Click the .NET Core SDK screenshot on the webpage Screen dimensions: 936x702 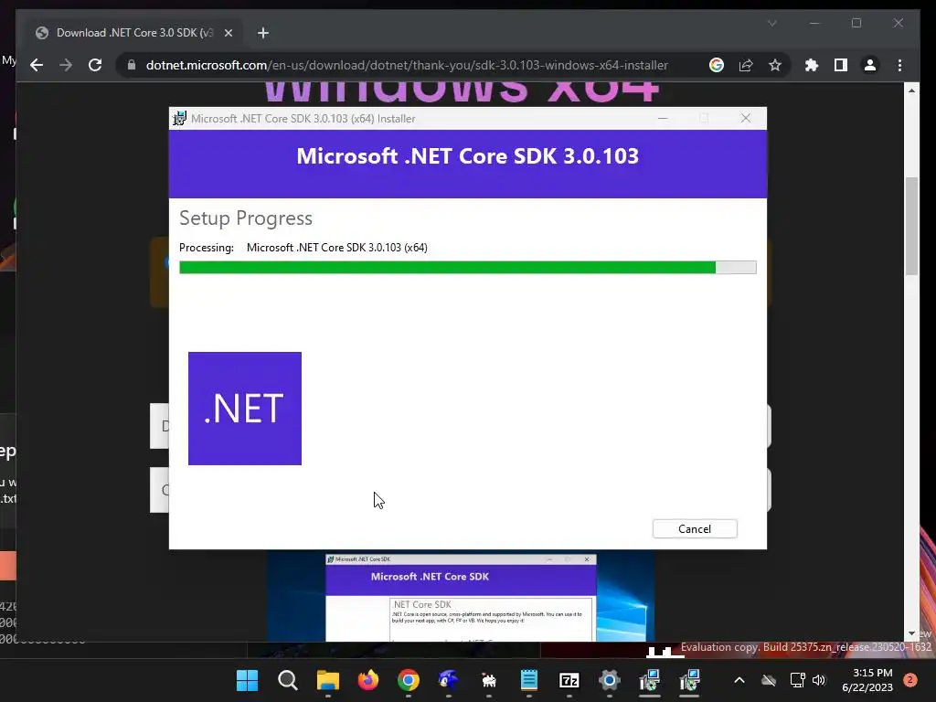click(461, 596)
